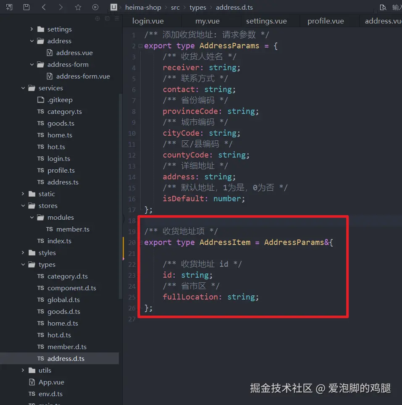
Task: Click the folder icon of static
Action: (x=32, y=194)
